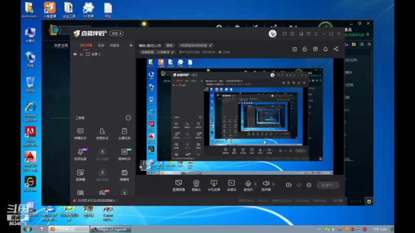Expand microphone volume arrow
The image size is (415, 233).
pyautogui.click(x=255, y=184)
